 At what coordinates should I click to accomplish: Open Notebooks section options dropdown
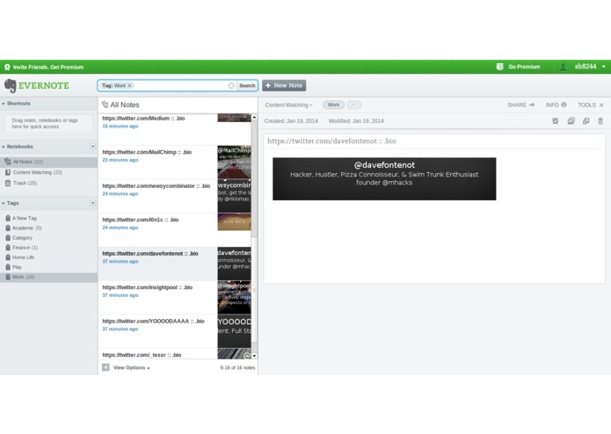click(x=92, y=147)
